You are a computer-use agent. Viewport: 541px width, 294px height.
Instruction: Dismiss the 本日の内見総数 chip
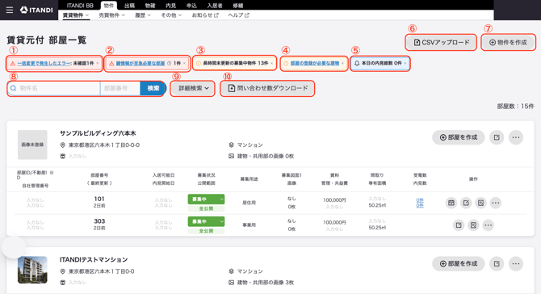point(405,64)
